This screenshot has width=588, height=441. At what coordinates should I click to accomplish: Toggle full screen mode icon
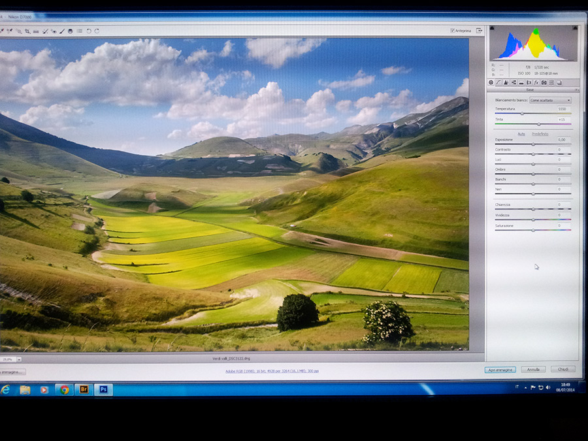(479, 30)
